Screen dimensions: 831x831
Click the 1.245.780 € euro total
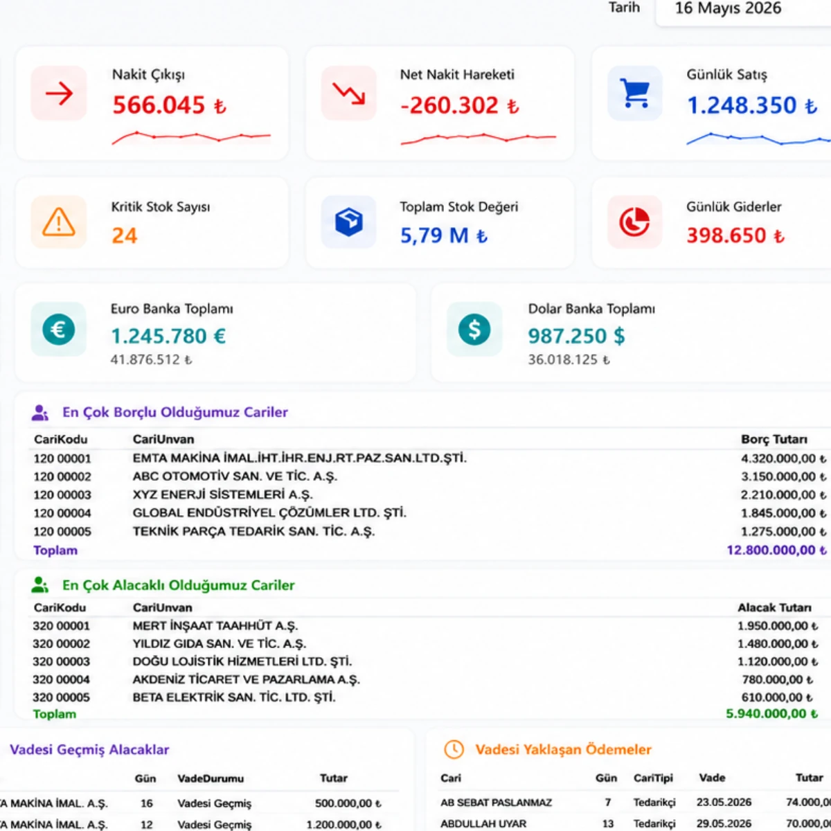point(168,336)
